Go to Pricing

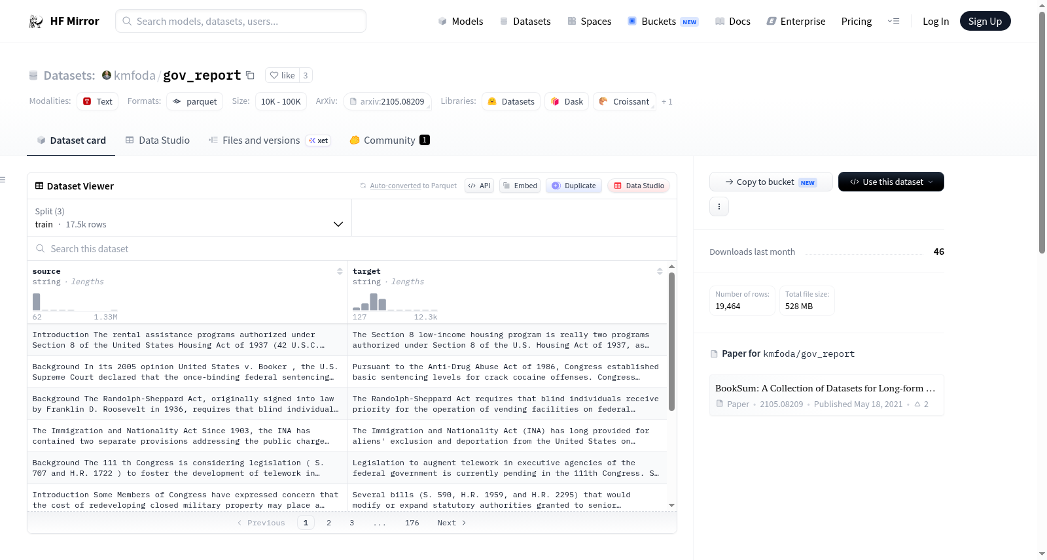point(857,21)
